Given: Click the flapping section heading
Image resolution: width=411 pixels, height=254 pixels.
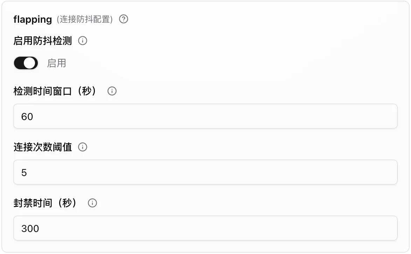Looking at the screenshot, I should (33, 19).
